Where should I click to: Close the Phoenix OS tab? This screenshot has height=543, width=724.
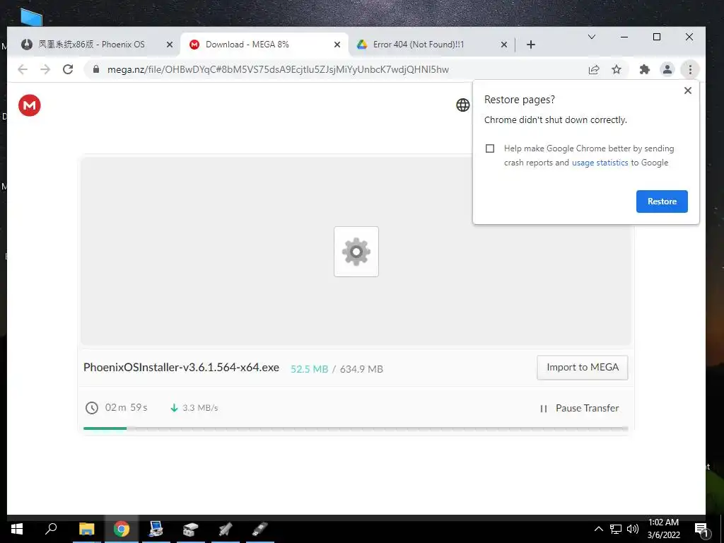coord(170,45)
